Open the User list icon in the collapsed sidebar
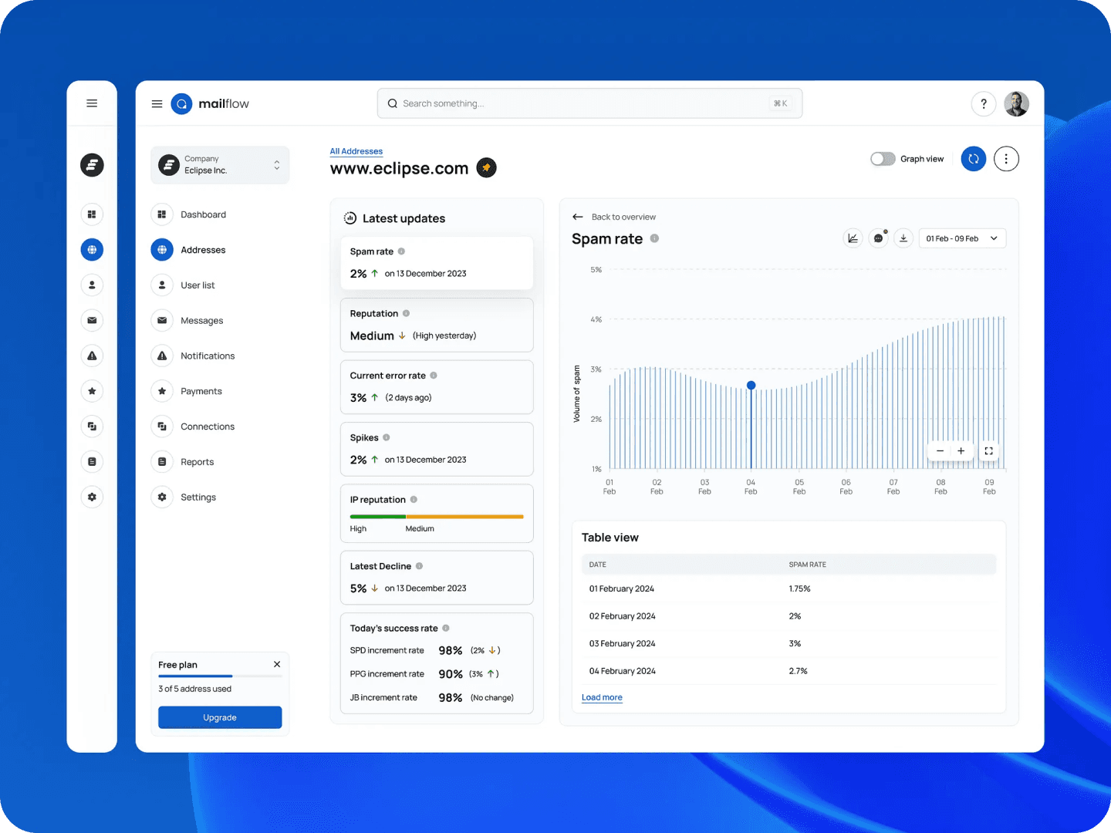 coord(92,285)
